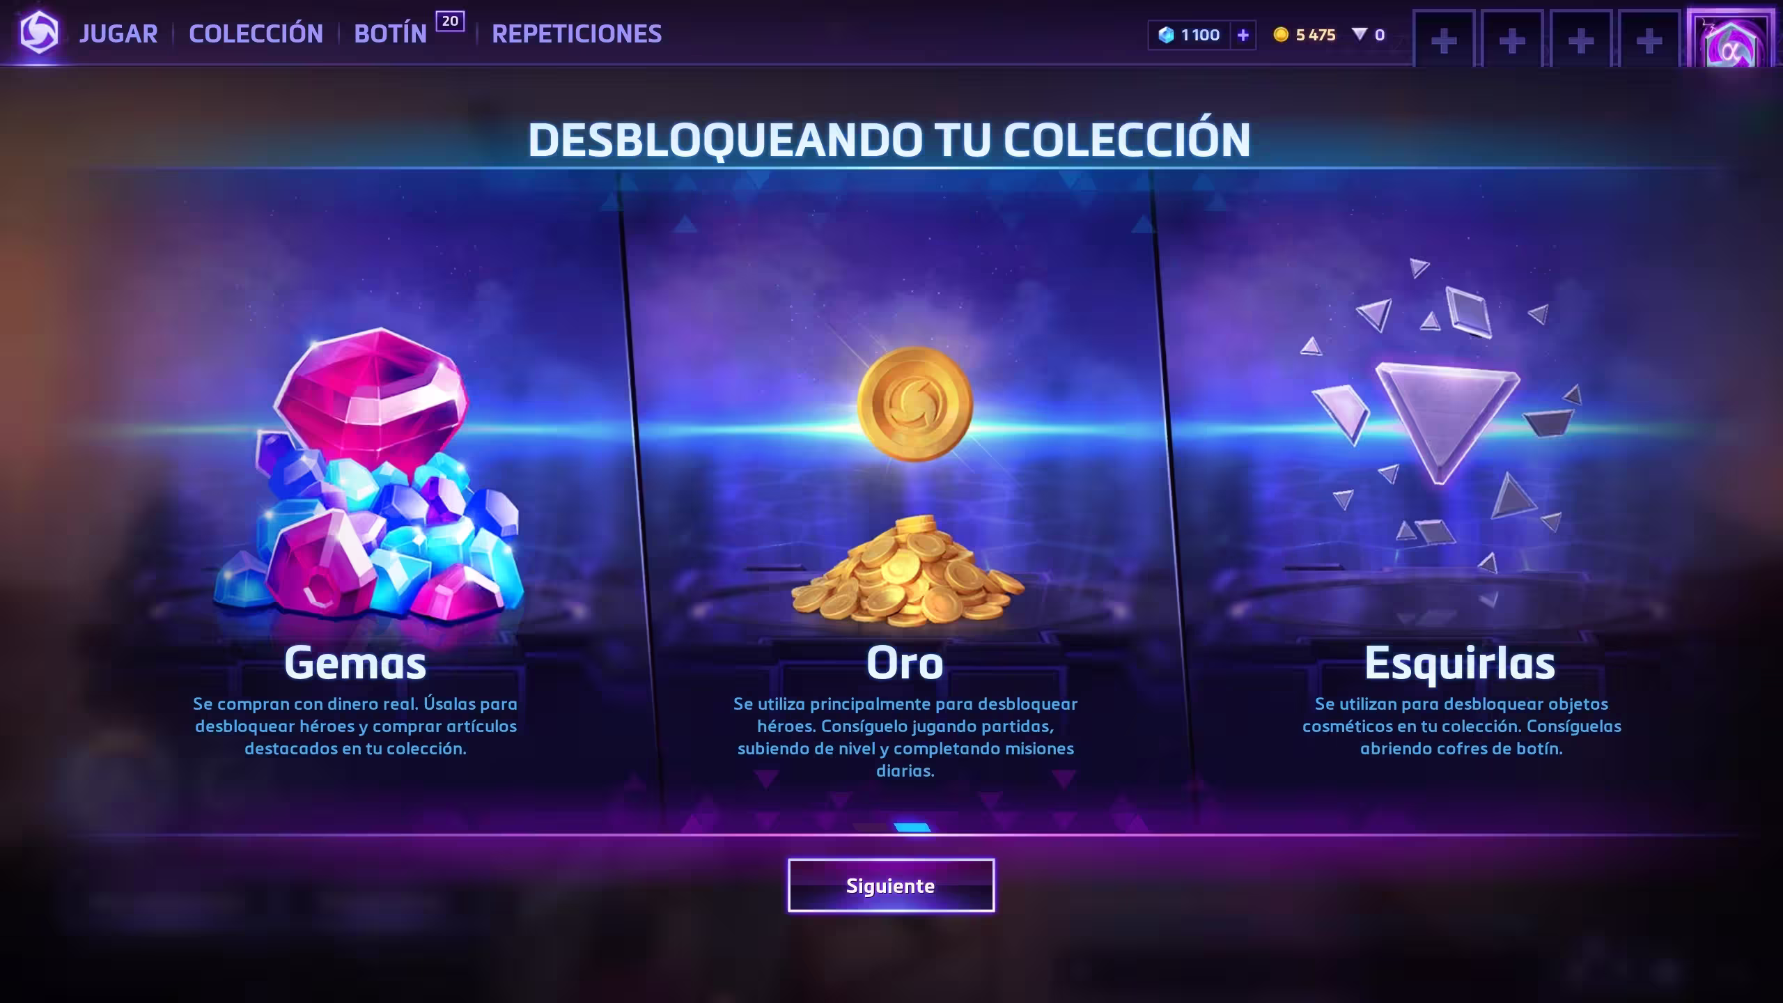Image resolution: width=1783 pixels, height=1003 pixels.
Task: Open the BOTÍN tab
Action: point(390,34)
